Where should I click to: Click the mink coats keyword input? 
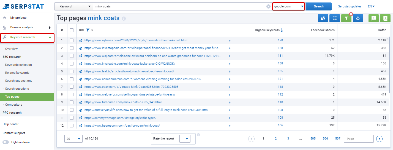point(179,6)
